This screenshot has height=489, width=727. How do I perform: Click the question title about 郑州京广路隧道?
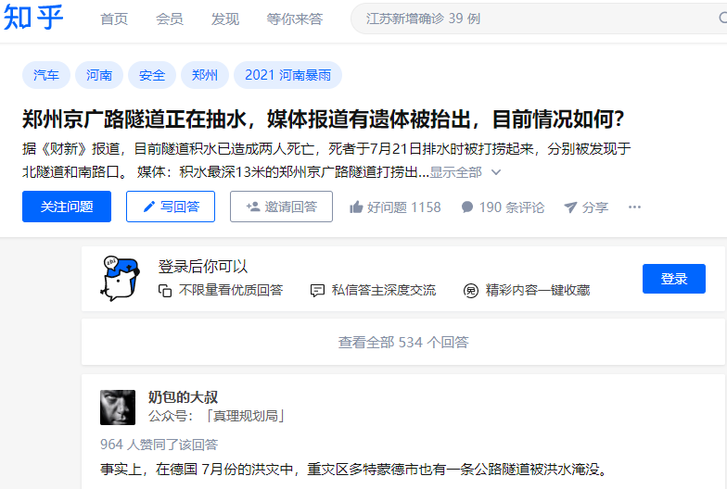(x=323, y=119)
